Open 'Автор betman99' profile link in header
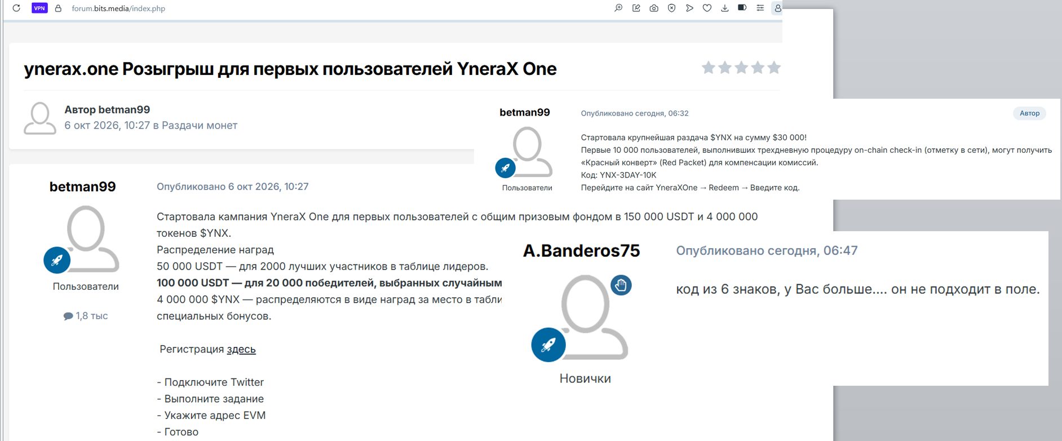 pyautogui.click(x=107, y=109)
